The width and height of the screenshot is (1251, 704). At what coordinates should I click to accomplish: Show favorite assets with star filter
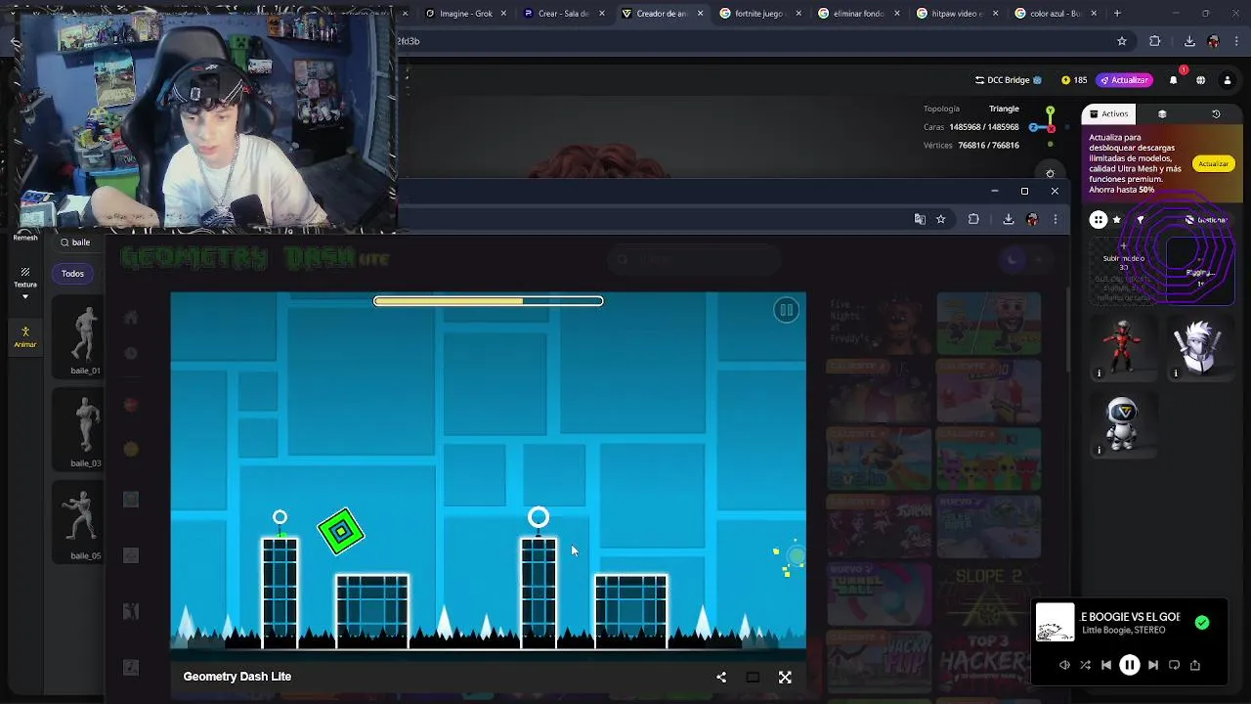click(x=1117, y=220)
